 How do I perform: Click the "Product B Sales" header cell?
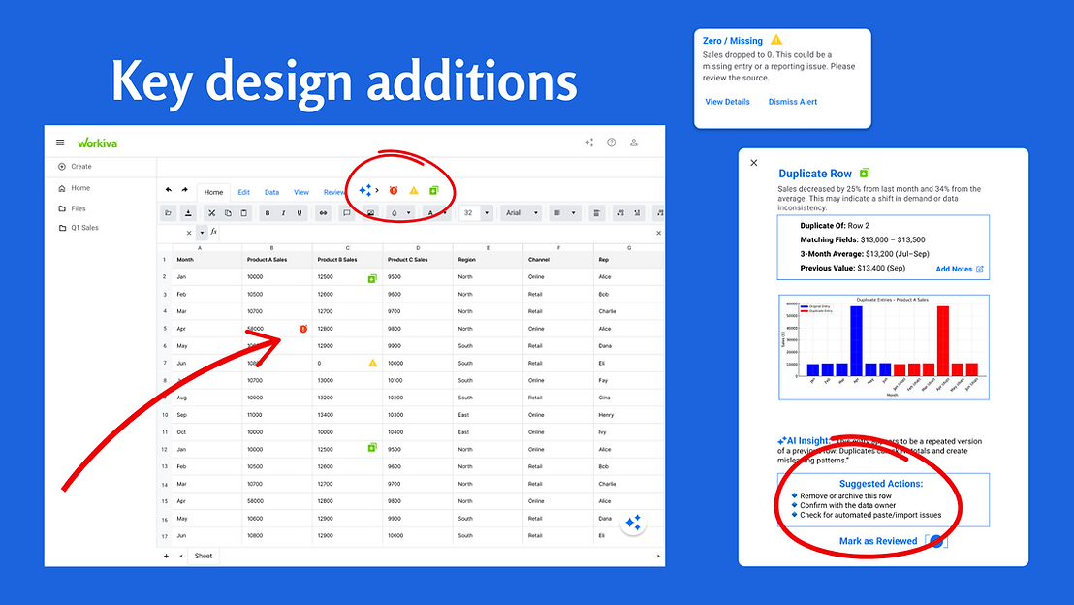[x=347, y=260]
